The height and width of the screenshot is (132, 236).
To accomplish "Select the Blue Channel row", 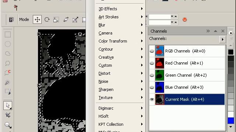I will [187, 87].
